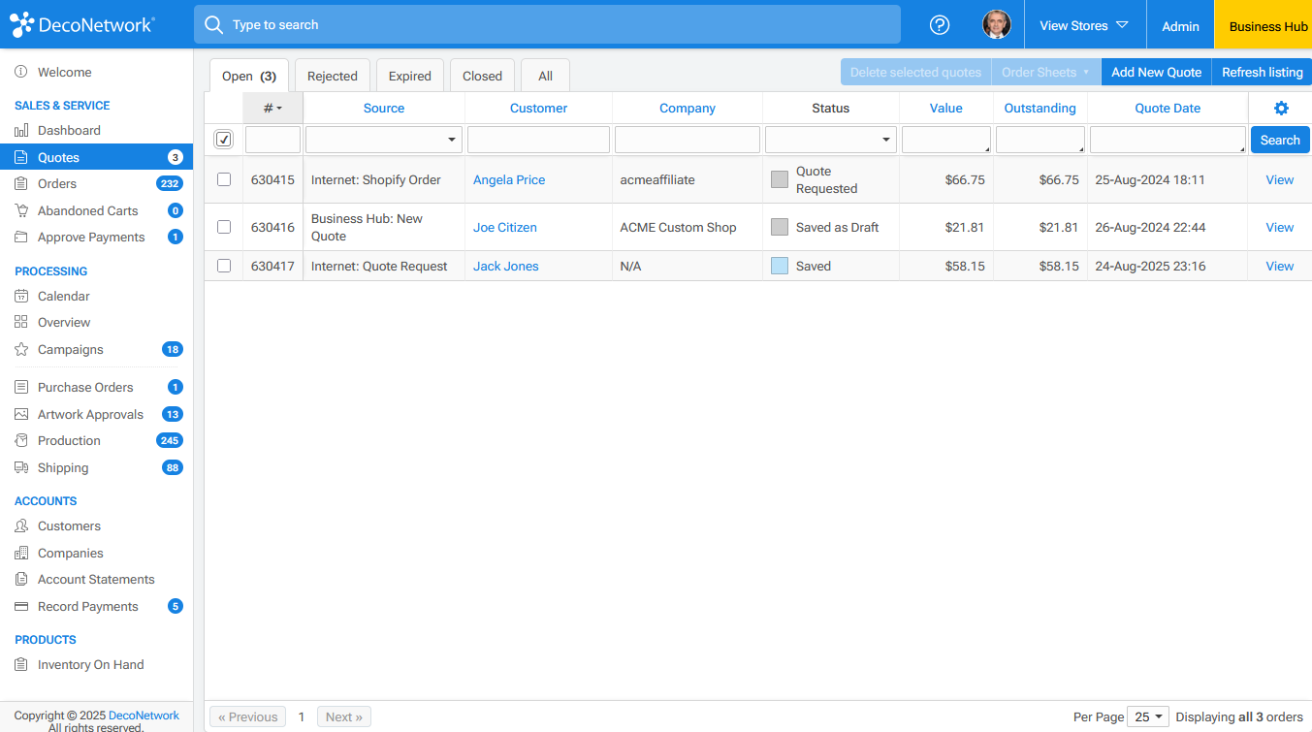
Task: Open the Per Page dropdown
Action: pos(1148,717)
